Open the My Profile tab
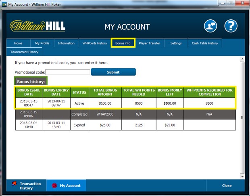The width and height of the screenshot is (250, 196). tap(42, 43)
